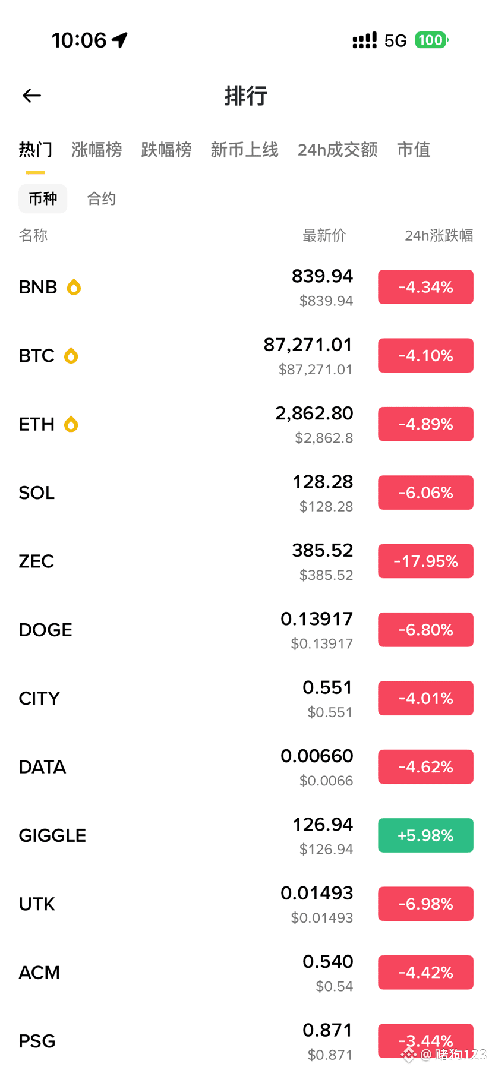Tap the location arrow beside the time

click(119, 40)
